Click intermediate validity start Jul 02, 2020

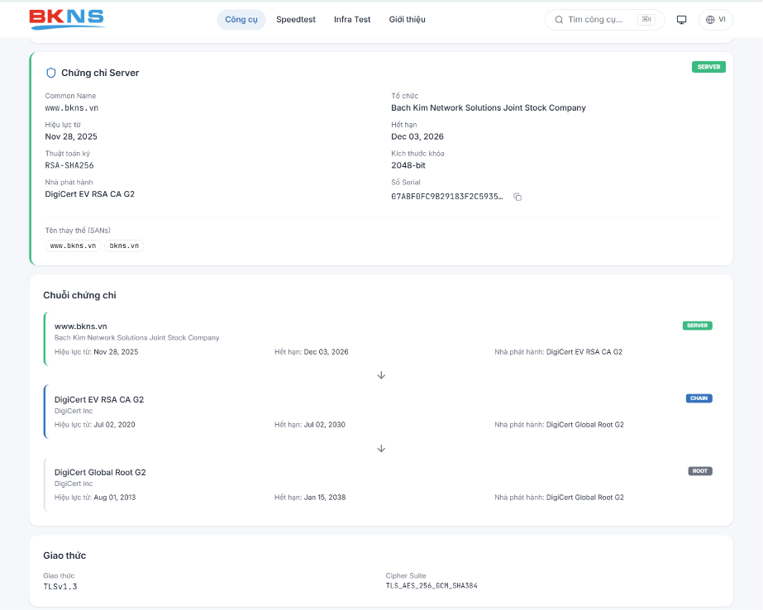click(114, 425)
